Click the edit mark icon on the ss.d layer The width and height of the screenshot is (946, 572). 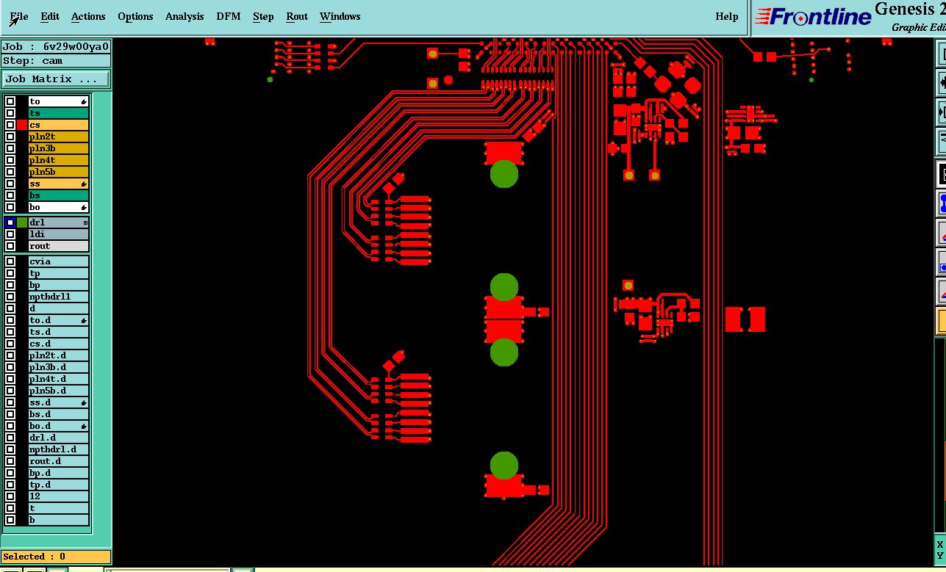point(85,402)
